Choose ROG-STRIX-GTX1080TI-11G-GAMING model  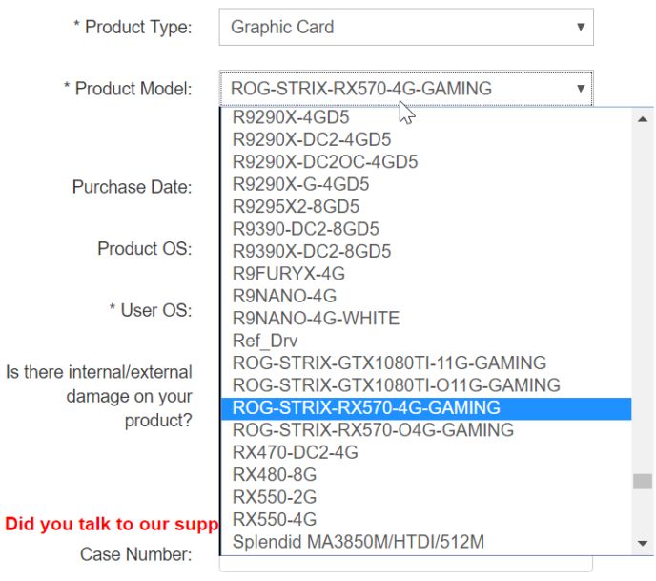coord(389,363)
